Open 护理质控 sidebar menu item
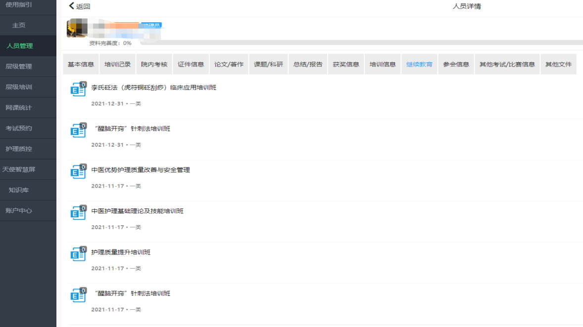This screenshot has height=327, width=583. tap(19, 149)
